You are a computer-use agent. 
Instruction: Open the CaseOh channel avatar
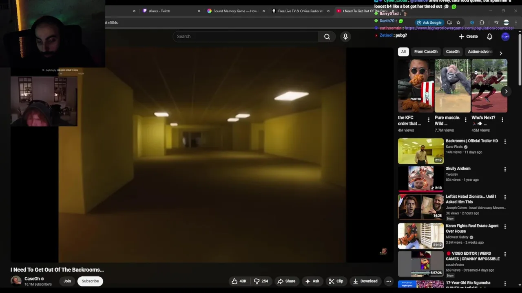click(16, 281)
